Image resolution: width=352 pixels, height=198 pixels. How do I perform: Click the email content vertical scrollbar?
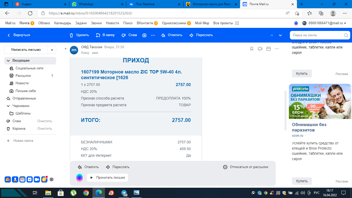coord(285,110)
